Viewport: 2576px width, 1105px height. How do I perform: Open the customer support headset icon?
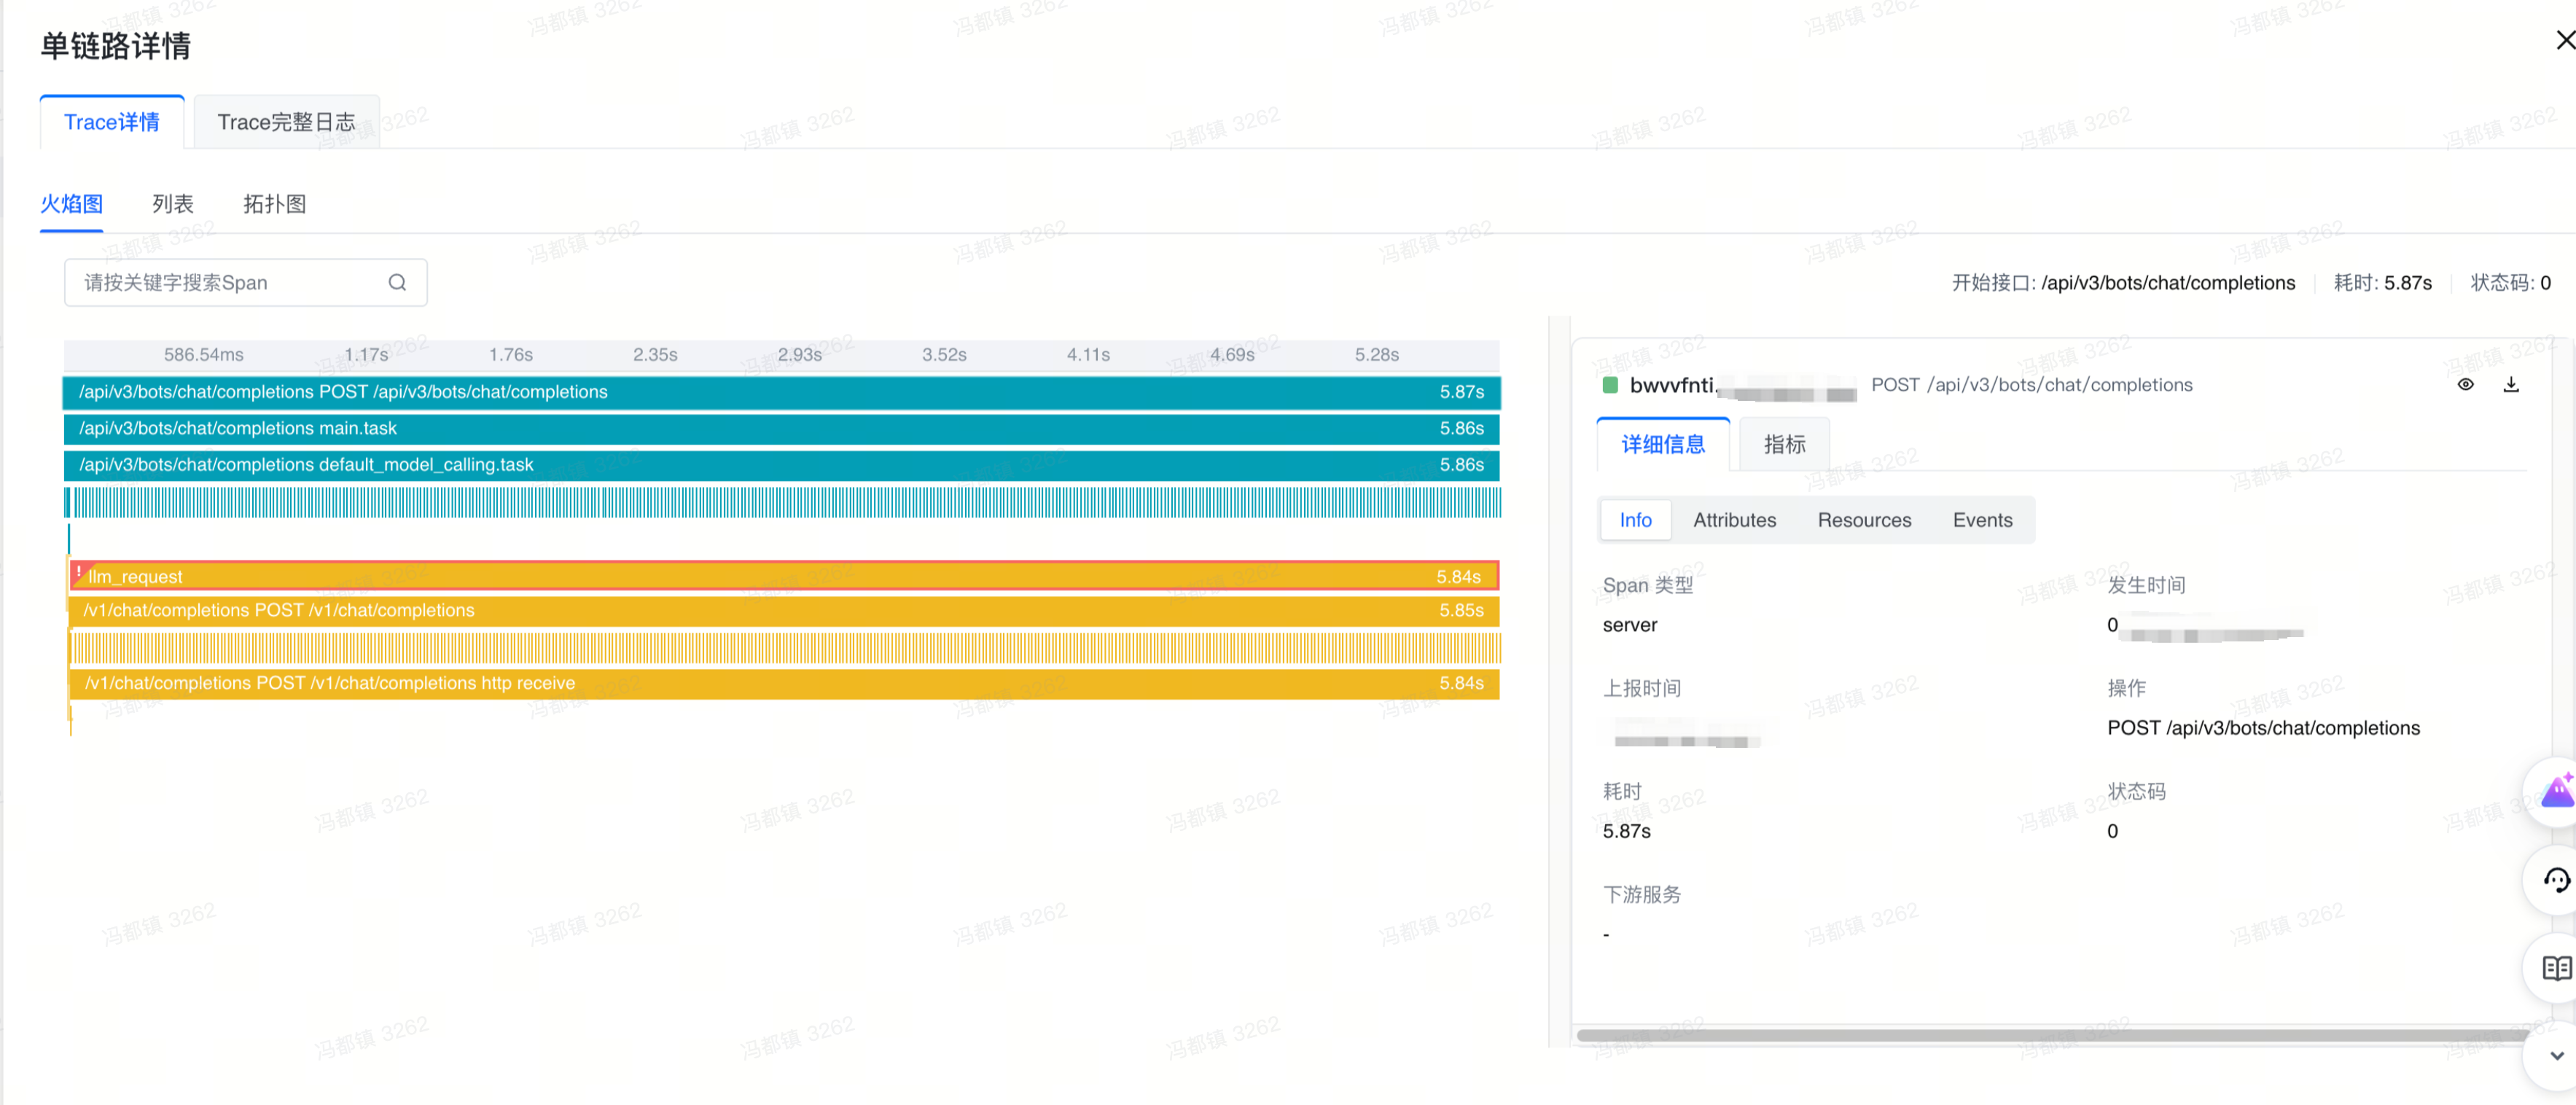click(2556, 880)
